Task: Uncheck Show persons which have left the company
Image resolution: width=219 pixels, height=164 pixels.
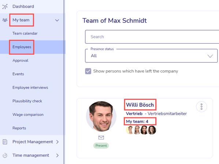Action: point(88,71)
